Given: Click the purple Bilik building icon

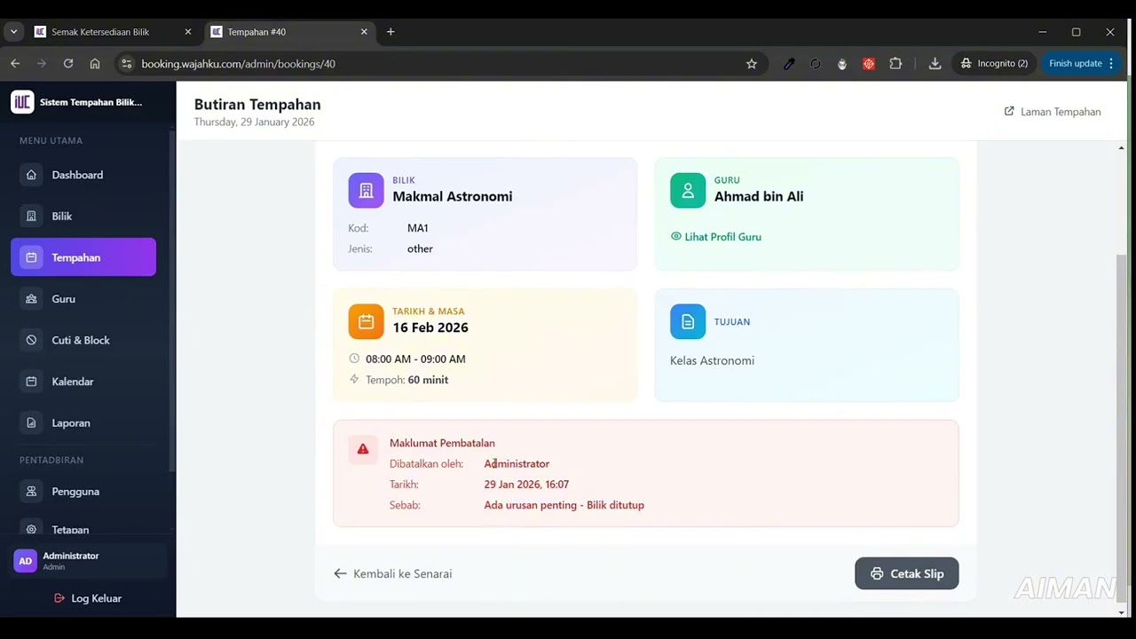Looking at the screenshot, I should (x=366, y=190).
